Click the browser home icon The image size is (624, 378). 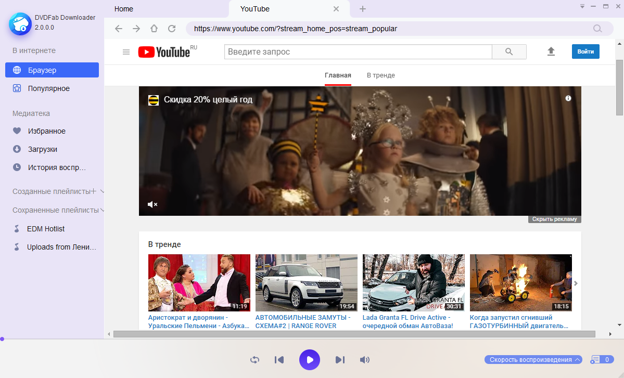[x=154, y=29]
